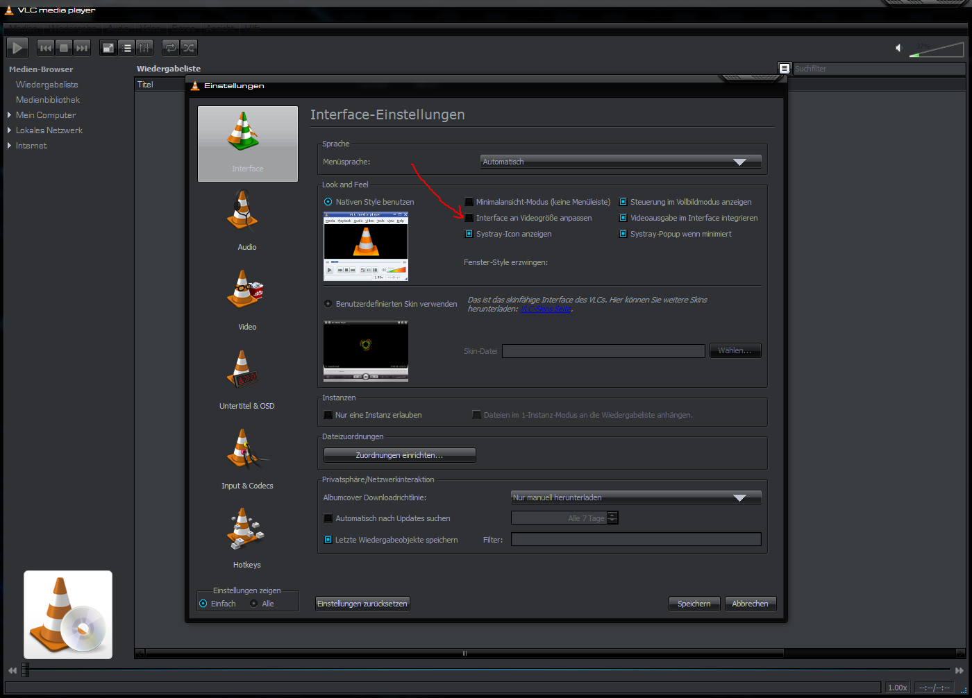Open Untertitel & OSD settings category

pyautogui.click(x=247, y=380)
